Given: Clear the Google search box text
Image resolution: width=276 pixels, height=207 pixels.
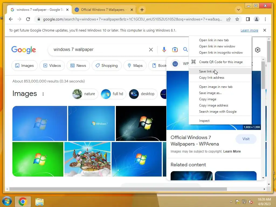Looking at the screenshot, I should pos(151,50).
